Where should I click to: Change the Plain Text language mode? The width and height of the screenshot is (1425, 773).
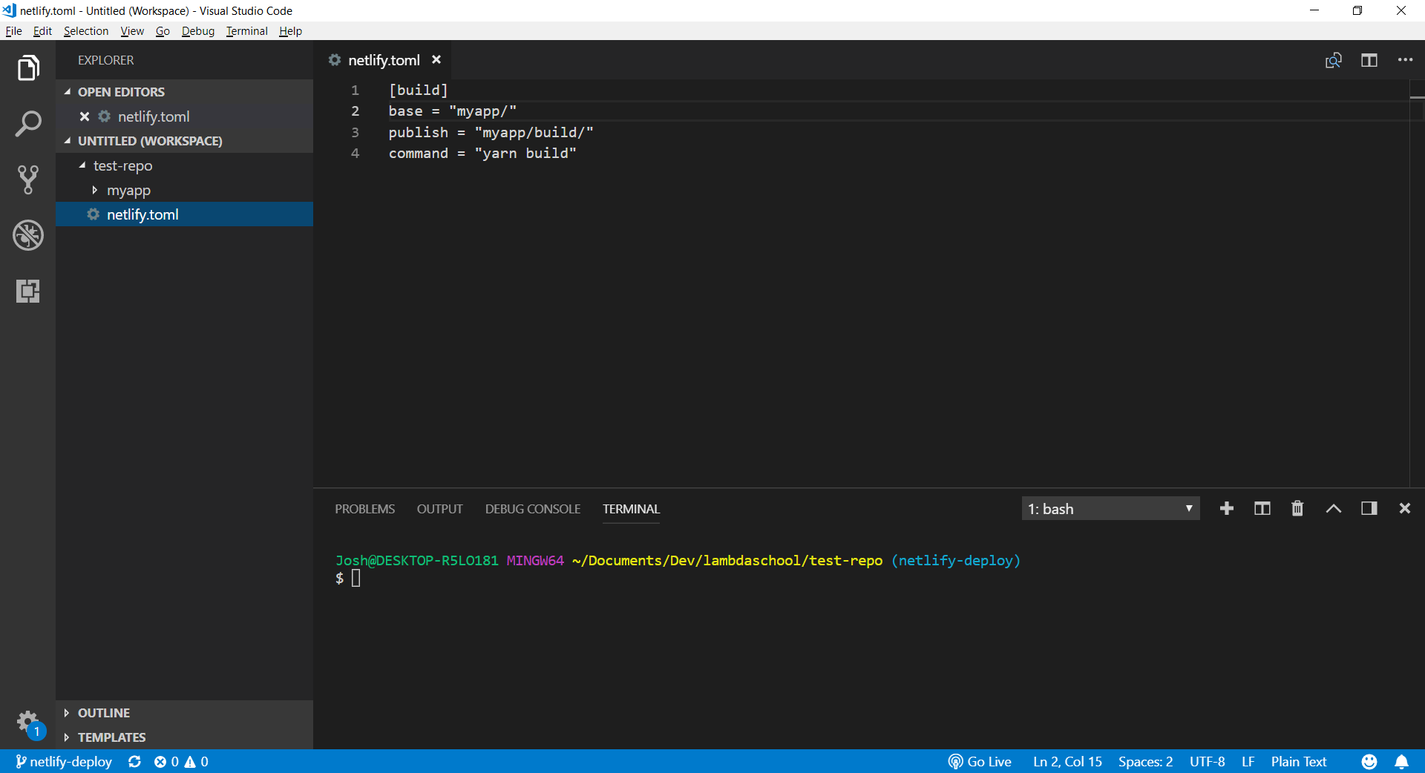click(x=1298, y=762)
